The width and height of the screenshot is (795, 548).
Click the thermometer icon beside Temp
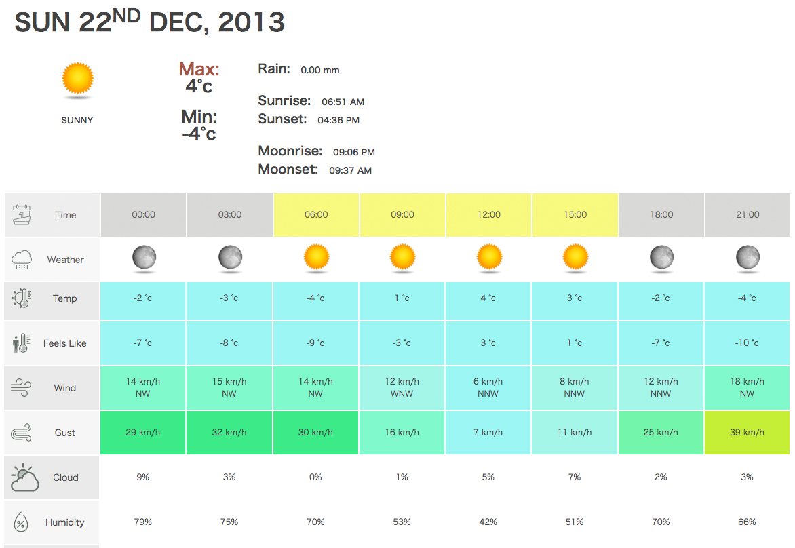22,298
